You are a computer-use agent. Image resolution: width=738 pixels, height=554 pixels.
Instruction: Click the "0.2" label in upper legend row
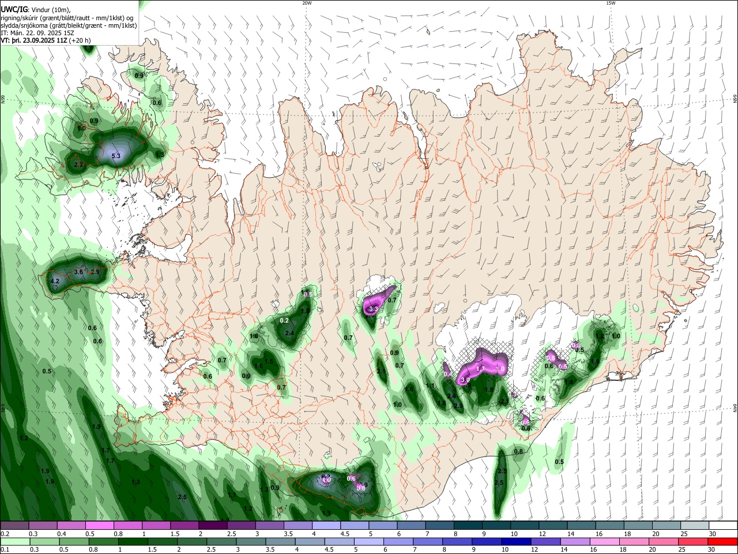click(5, 534)
